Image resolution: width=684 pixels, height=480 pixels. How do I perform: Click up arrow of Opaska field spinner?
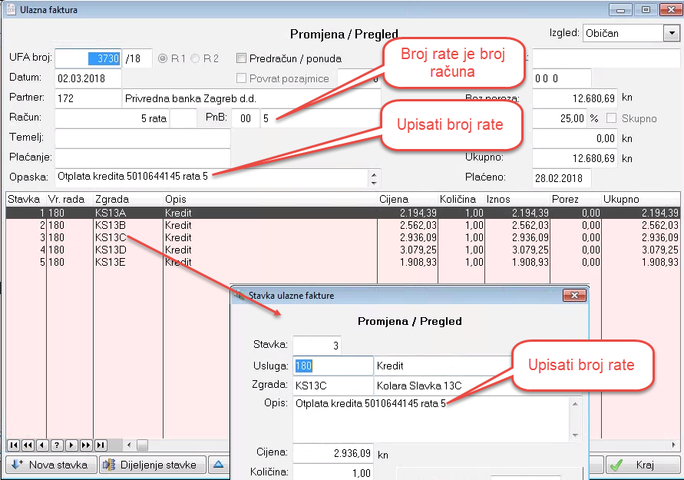click(374, 174)
